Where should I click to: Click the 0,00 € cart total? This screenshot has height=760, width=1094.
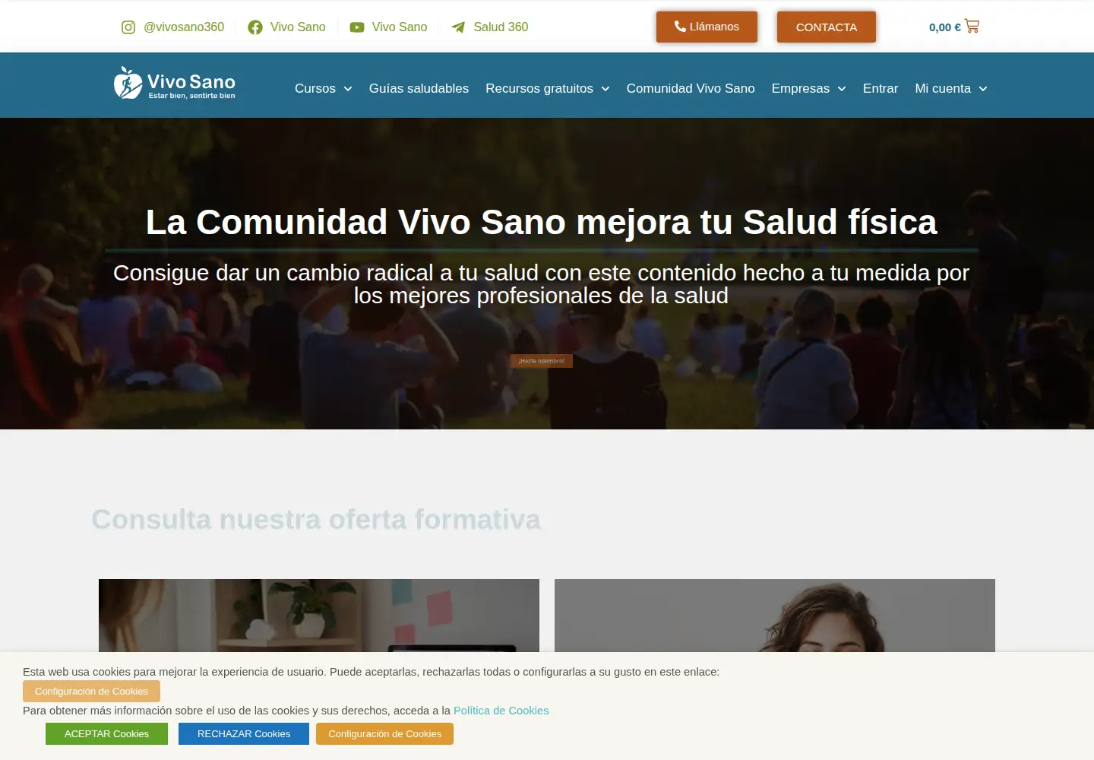coord(944,27)
